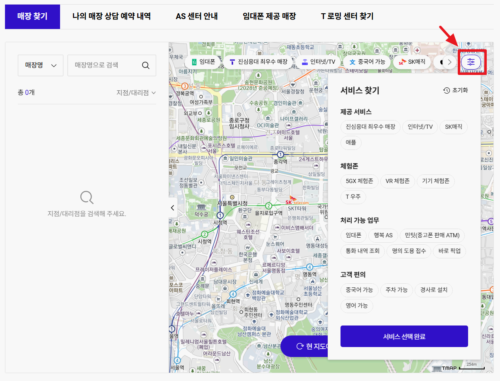
Task: Collapse the list panel with the left arrow
Action: (173, 208)
